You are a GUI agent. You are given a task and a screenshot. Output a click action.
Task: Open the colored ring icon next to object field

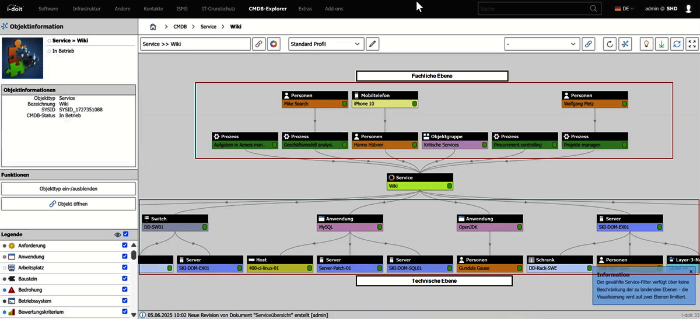click(274, 44)
